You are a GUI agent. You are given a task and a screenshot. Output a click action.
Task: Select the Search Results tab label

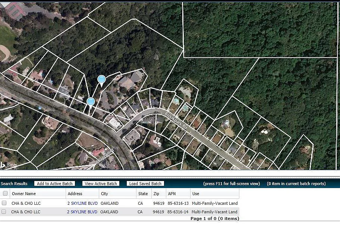tap(14, 184)
